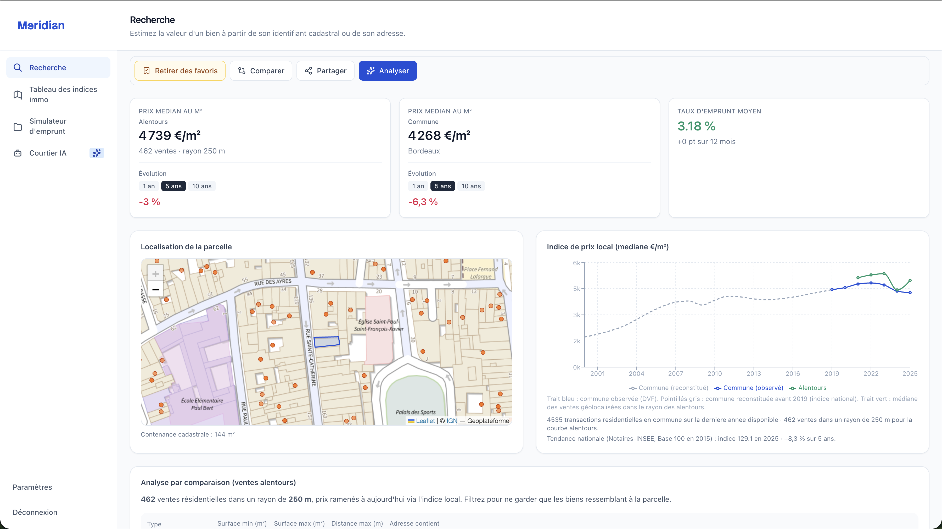Select 10 ans evolution for Alentours
Image resolution: width=942 pixels, height=529 pixels.
pos(202,186)
